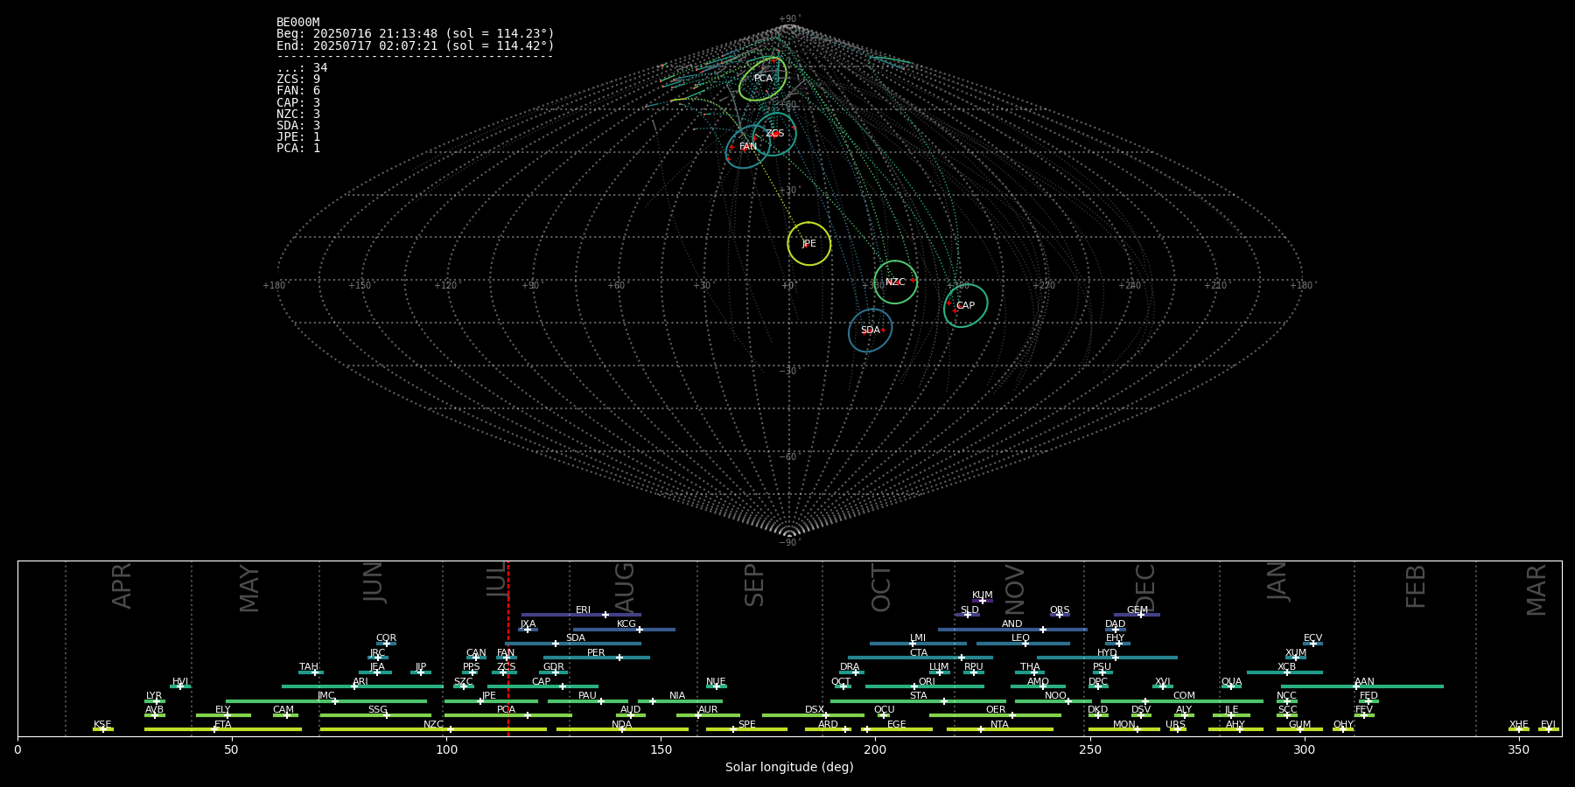Click the LMI shower bar in timeline
The width and height of the screenshot is (1575, 787).
pos(918,644)
